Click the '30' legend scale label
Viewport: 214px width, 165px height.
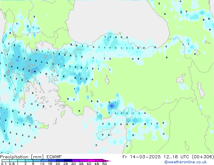pyautogui.click(x=73, y=164)
